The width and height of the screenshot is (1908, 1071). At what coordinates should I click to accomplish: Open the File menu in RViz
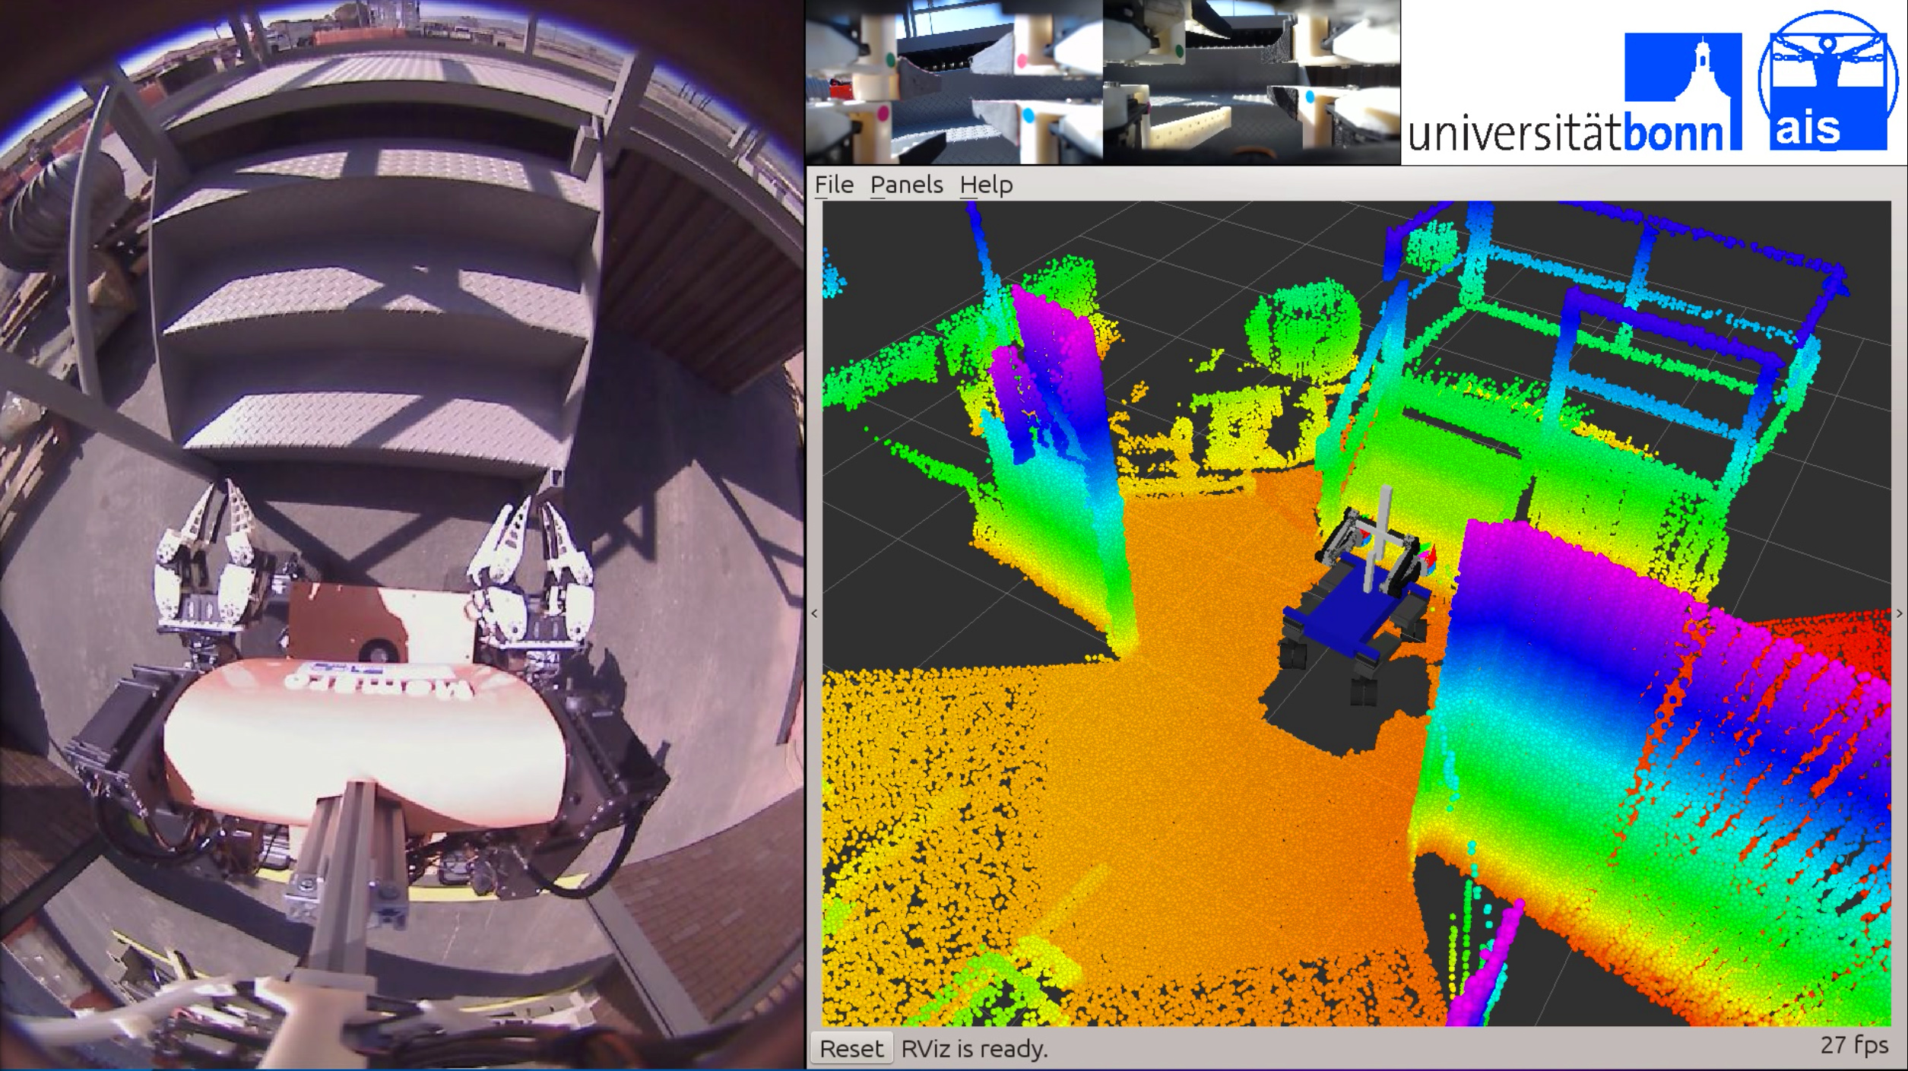pos(834,185)
